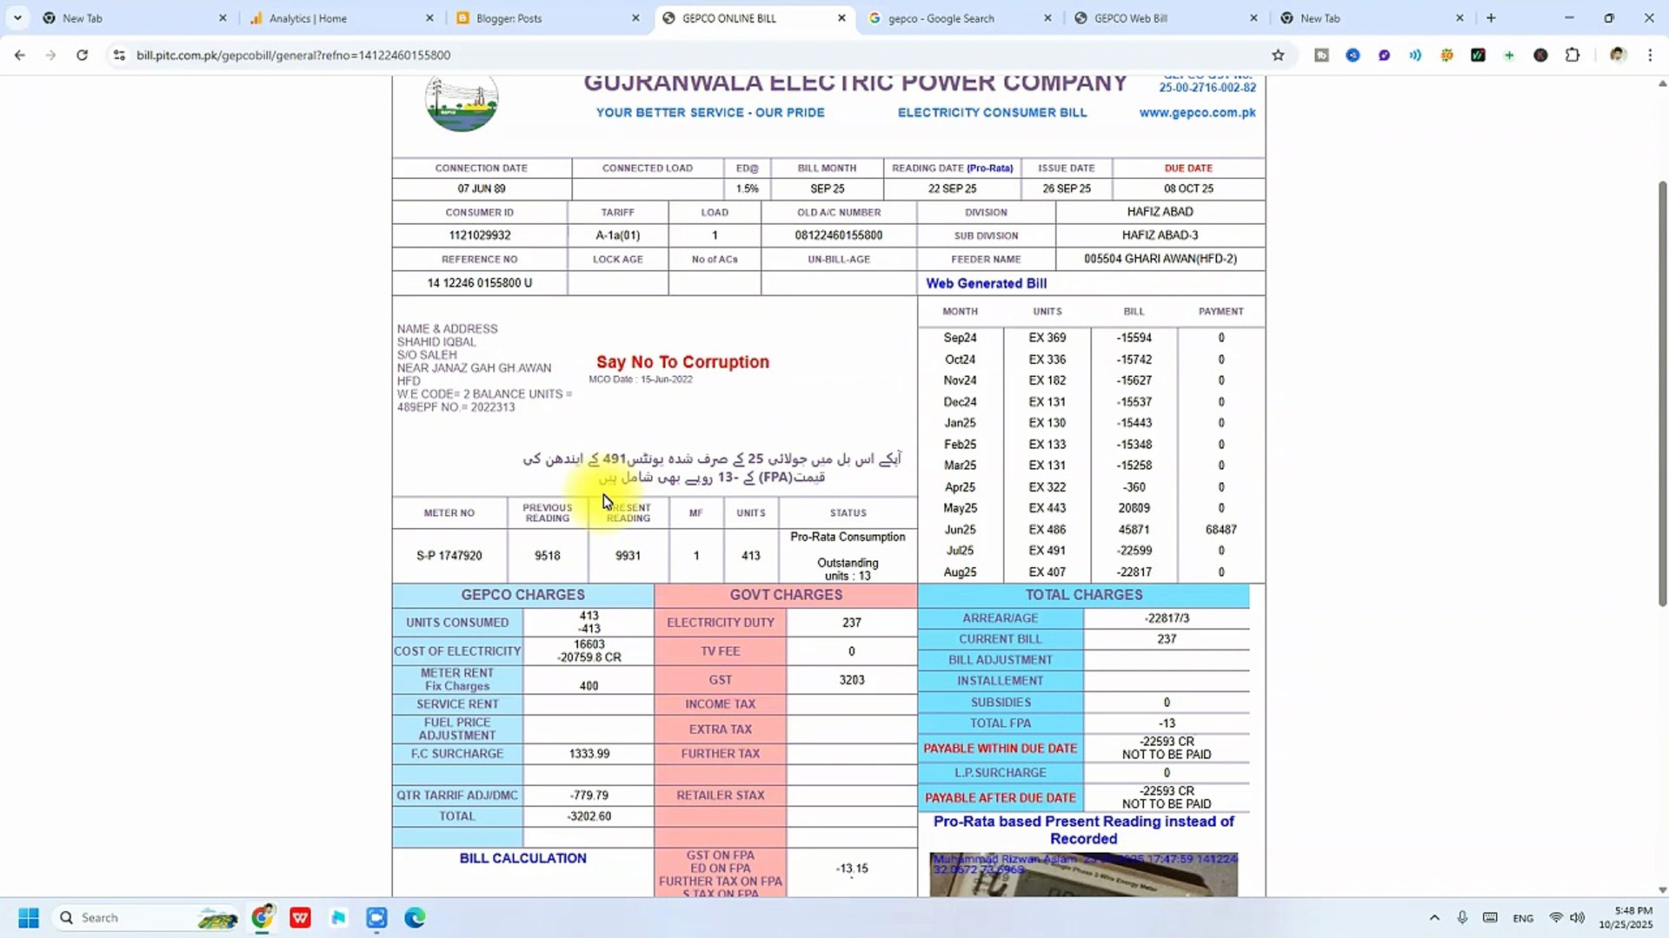Open the GEPCO website link www.gepco.com.pk
1669x938 pixels.
click(1197, 112)
